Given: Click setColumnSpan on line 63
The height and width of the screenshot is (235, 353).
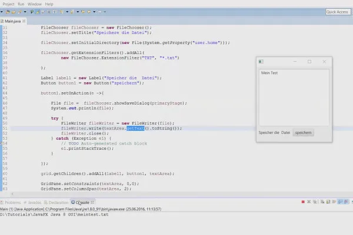Looking at the screenshot, I should pos(81,189).
